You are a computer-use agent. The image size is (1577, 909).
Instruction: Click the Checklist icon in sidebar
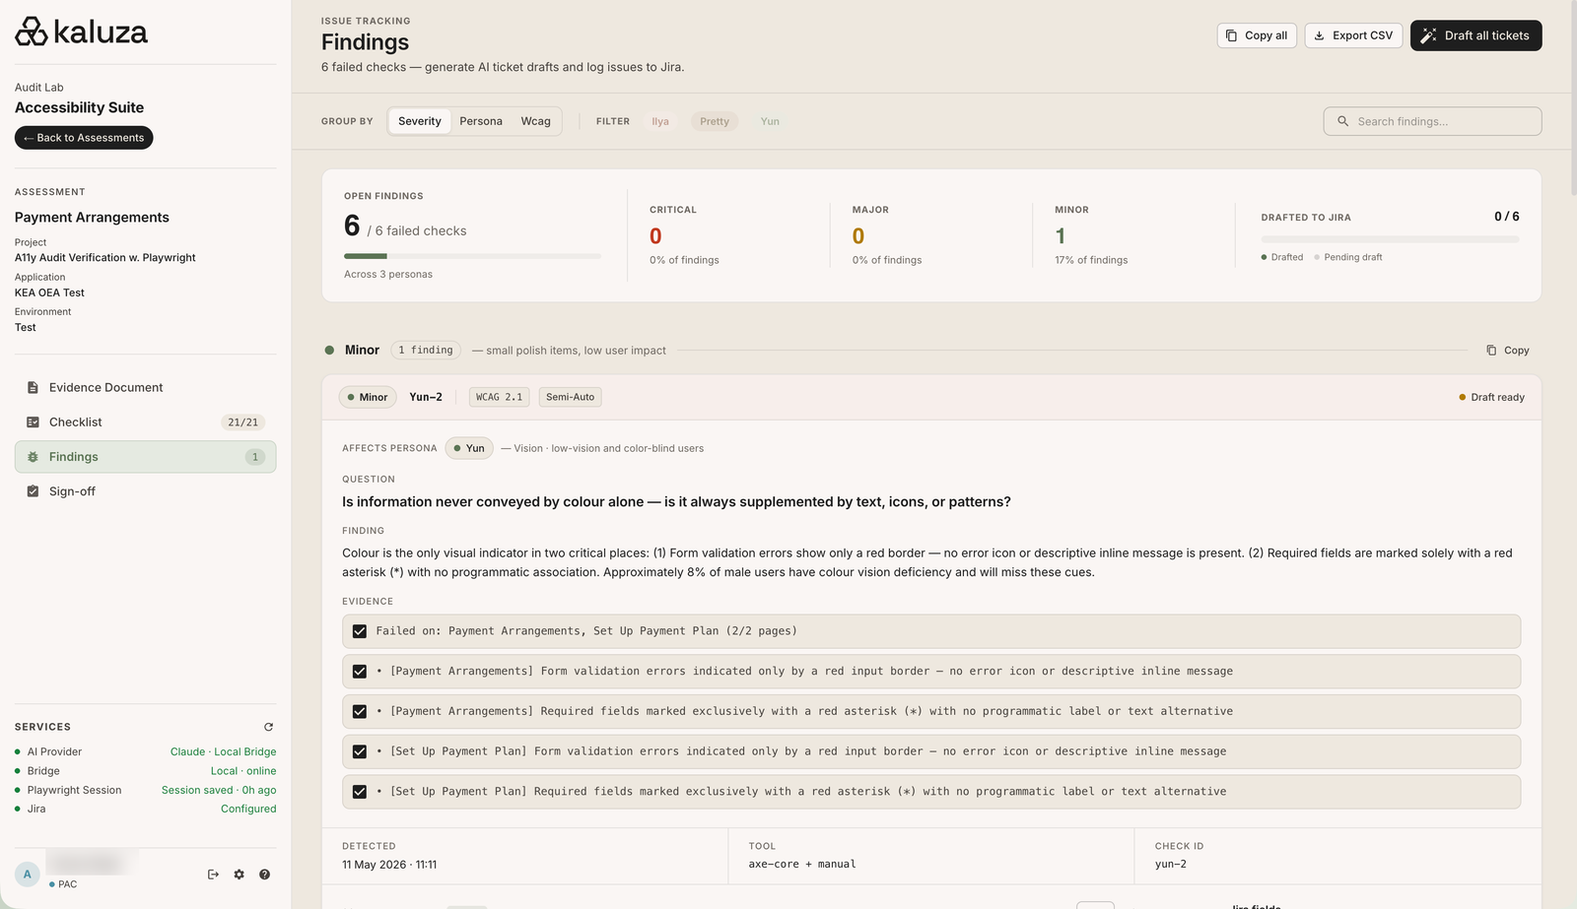pos(33,422)
